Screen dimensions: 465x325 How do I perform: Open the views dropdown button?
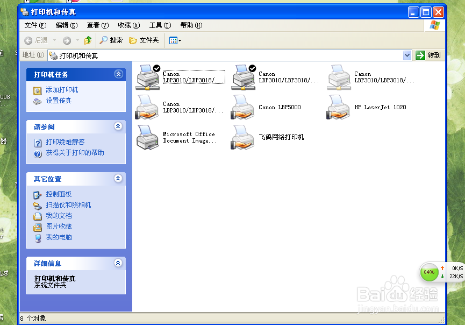click(175, 40)
